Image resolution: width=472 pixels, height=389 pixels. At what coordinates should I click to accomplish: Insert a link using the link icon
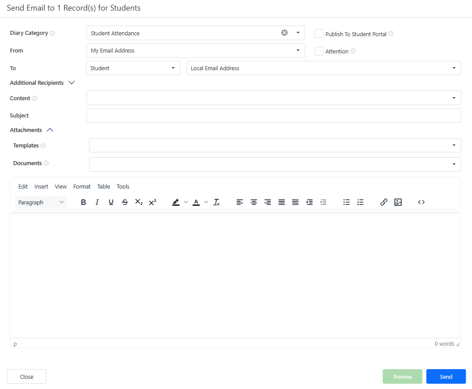[384, 202]
